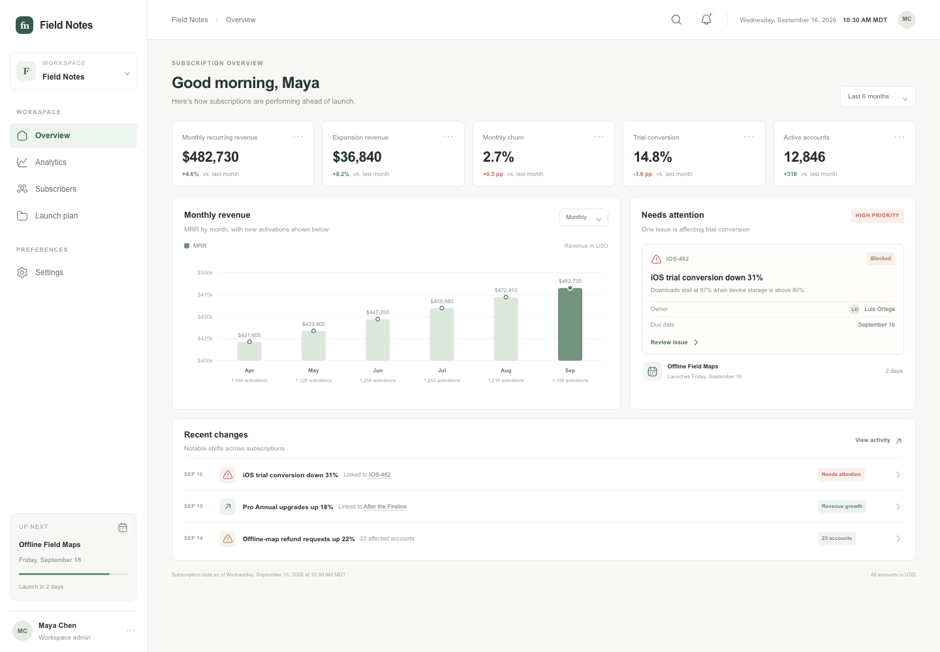
Task: Open chevron on Offline-map refund requests row
Action: (x=898, y=539)
